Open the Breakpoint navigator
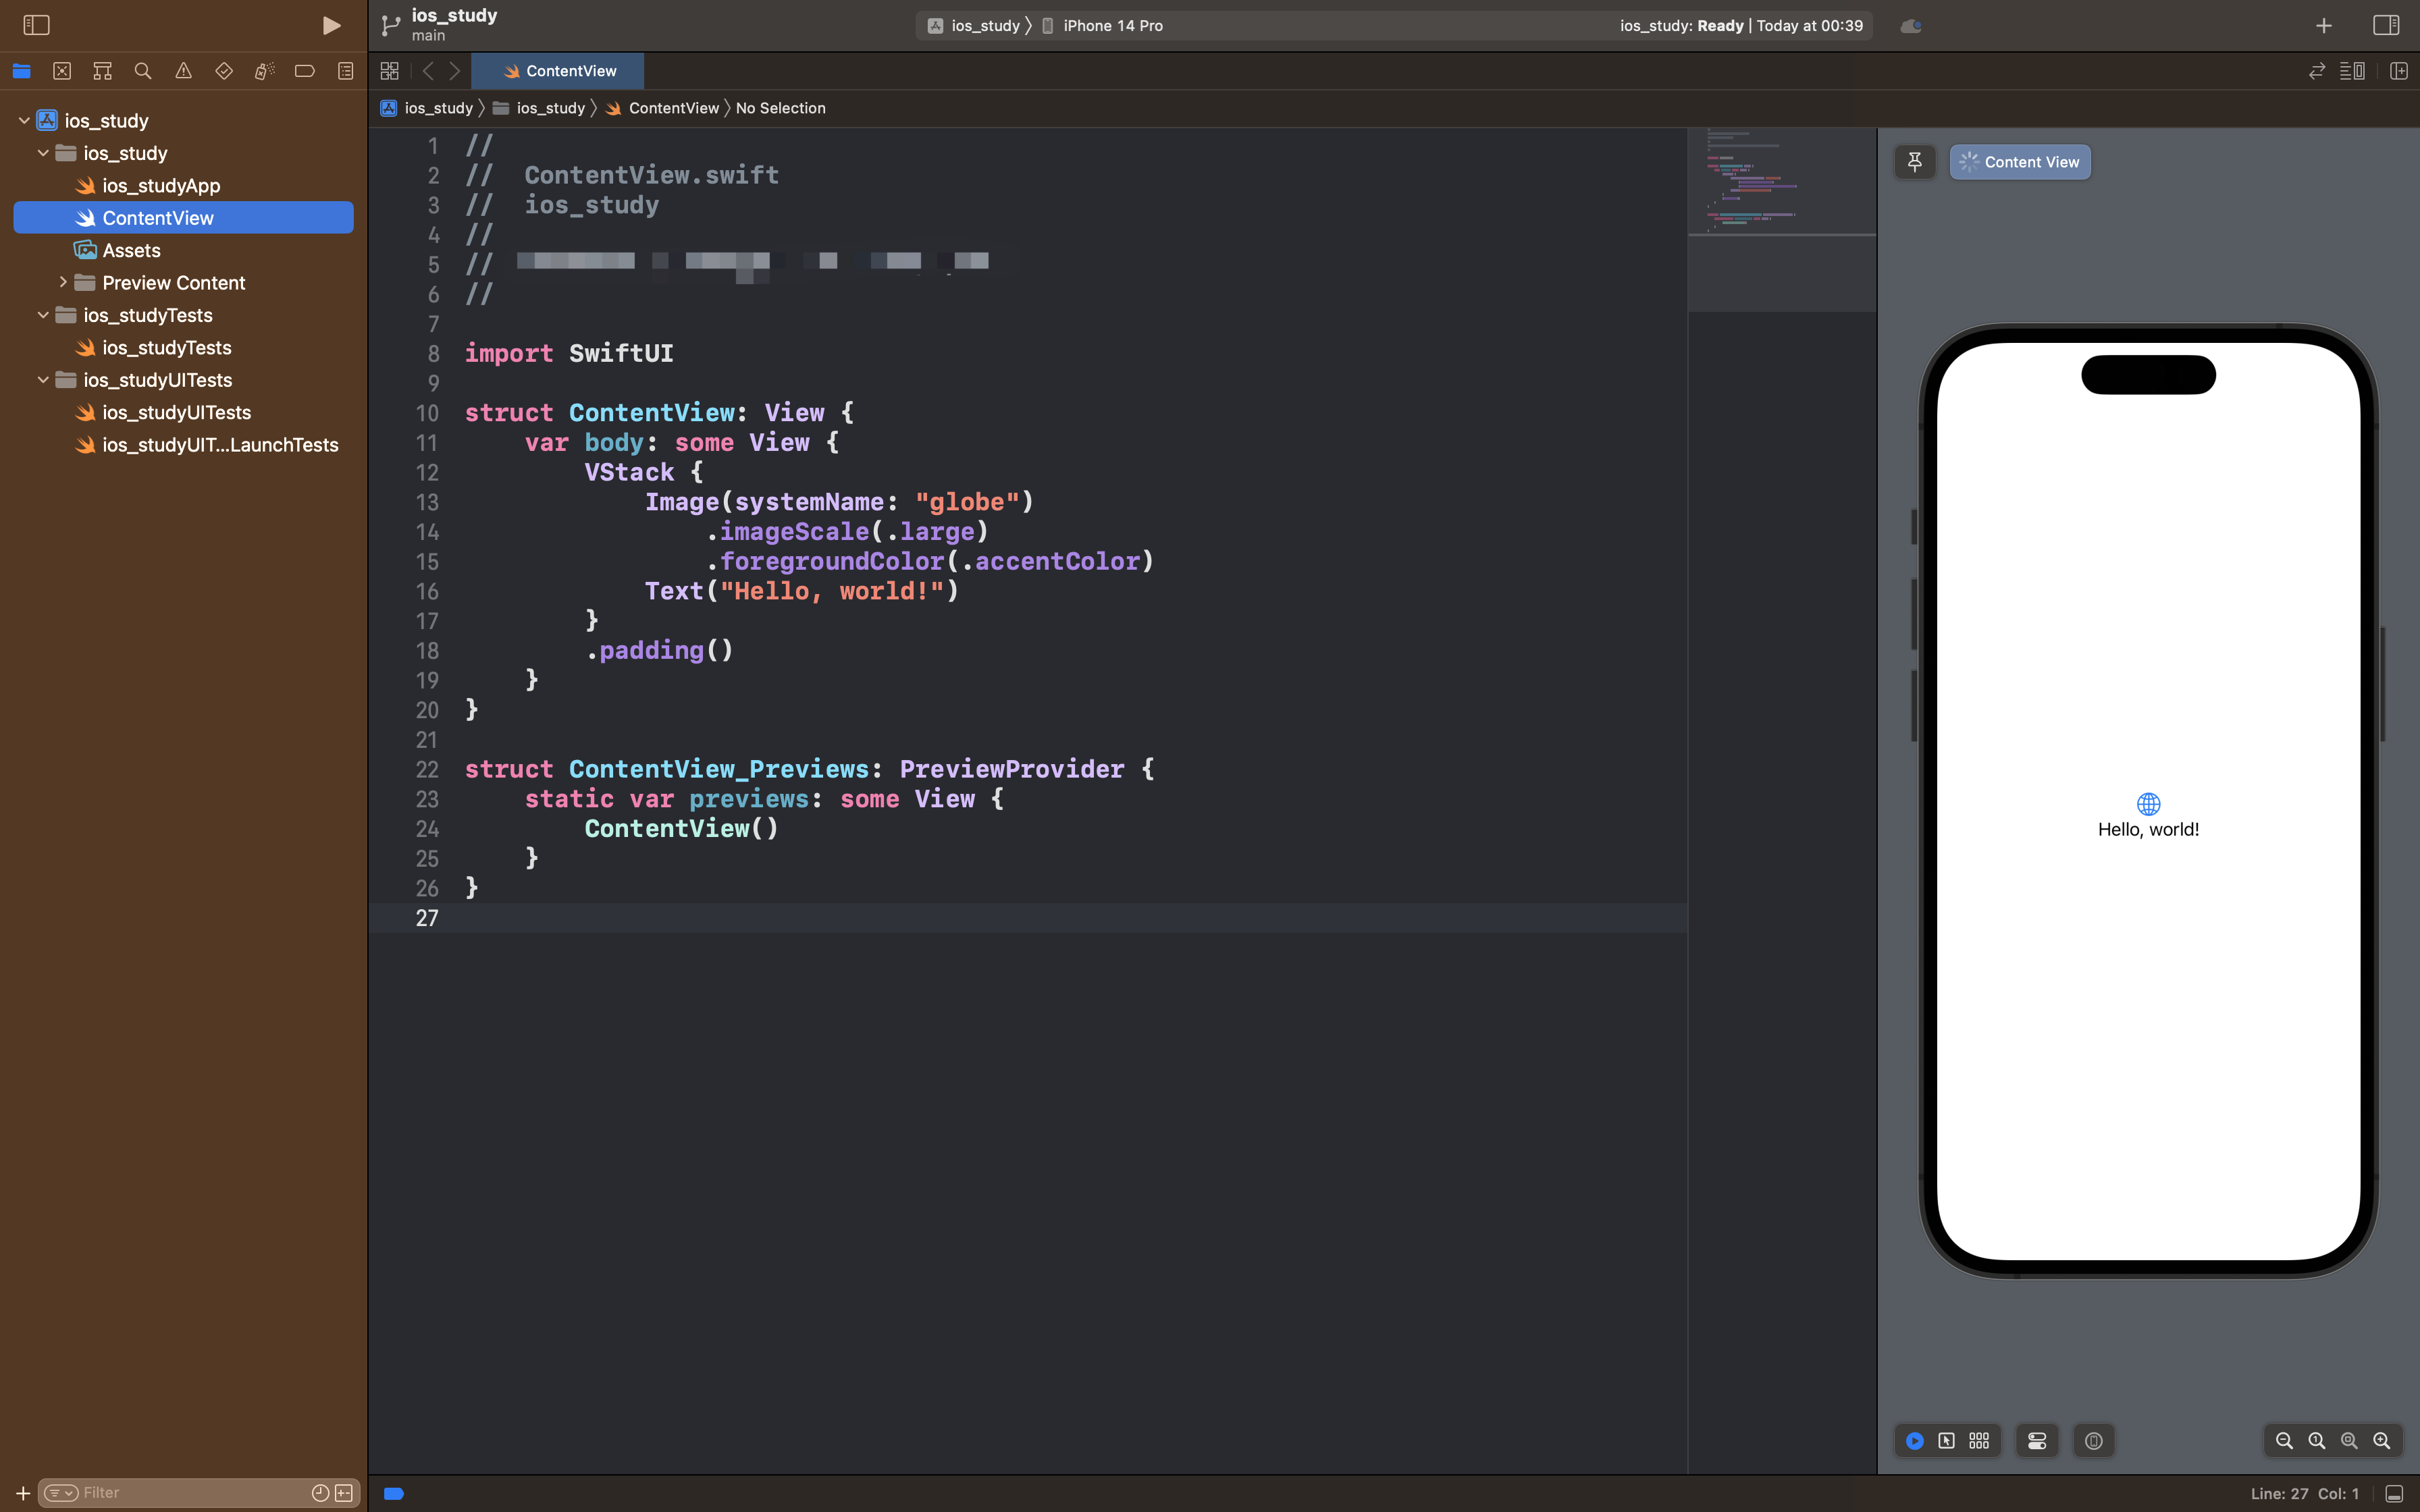This screenshot has width=2420, height=1512. [x=305, y=71]
